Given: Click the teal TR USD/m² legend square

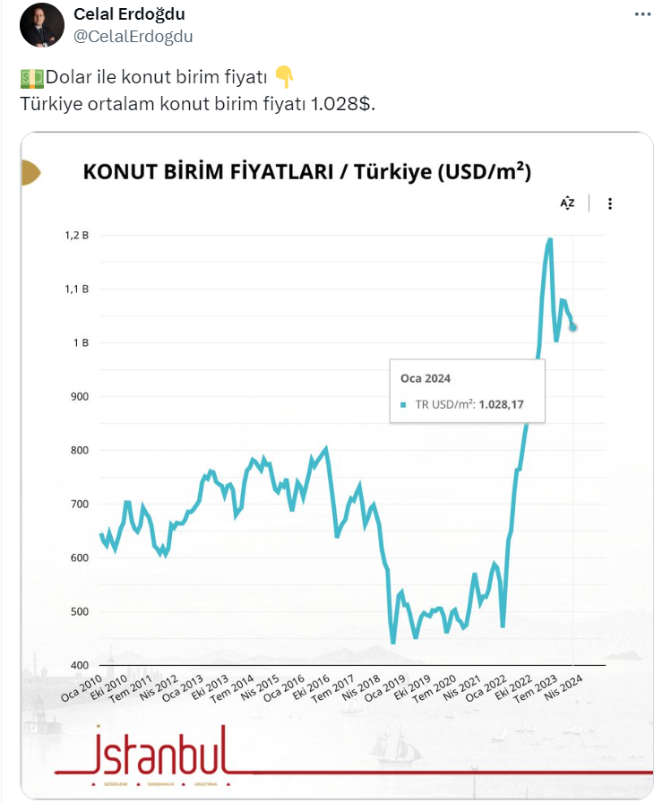Looking at the screenshot, I should click(x=404, y=405).
